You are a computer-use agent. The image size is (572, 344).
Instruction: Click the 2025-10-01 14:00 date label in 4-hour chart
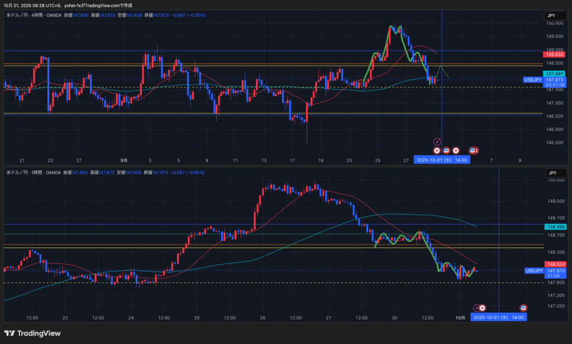pyautogui.click(x=442, y=160)
